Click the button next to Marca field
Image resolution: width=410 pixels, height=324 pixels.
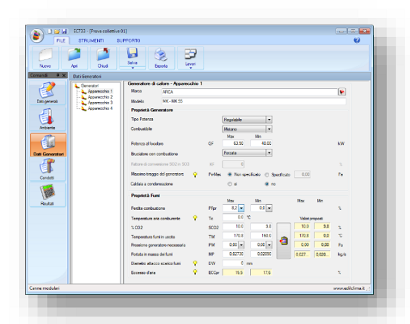[x=342, y=91]
